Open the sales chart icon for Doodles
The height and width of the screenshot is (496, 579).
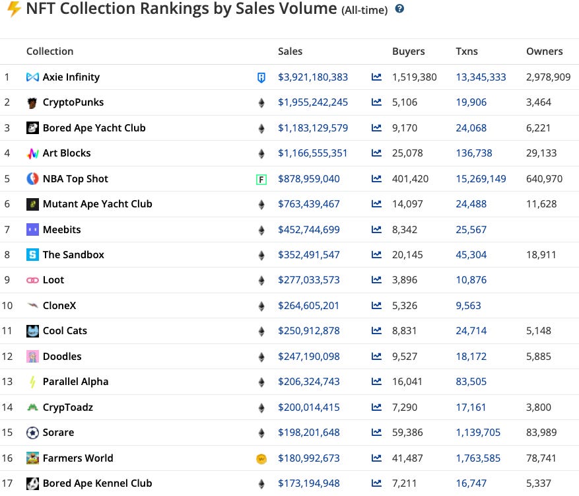point(376,357)
